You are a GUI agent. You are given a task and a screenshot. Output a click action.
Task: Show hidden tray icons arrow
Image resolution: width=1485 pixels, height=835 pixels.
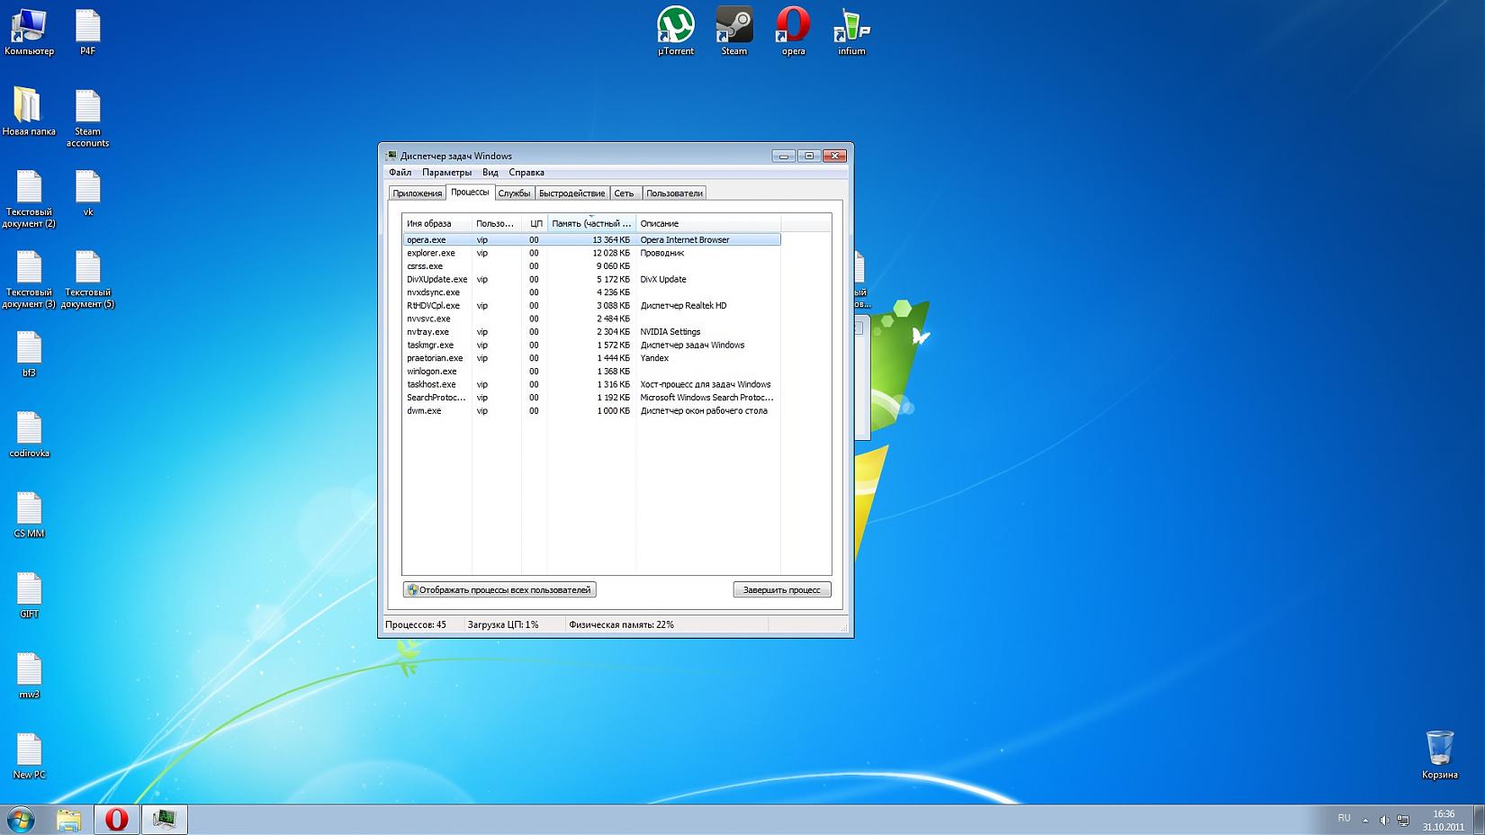pos(1365,820)
